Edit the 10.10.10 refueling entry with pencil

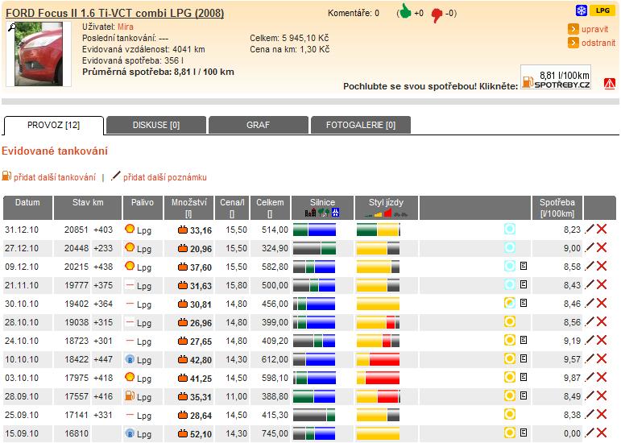(590, 359)
